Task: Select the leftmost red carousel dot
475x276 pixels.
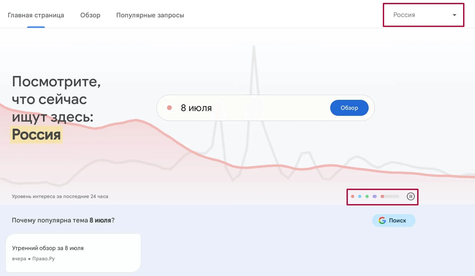Action: tap(353, 196)
